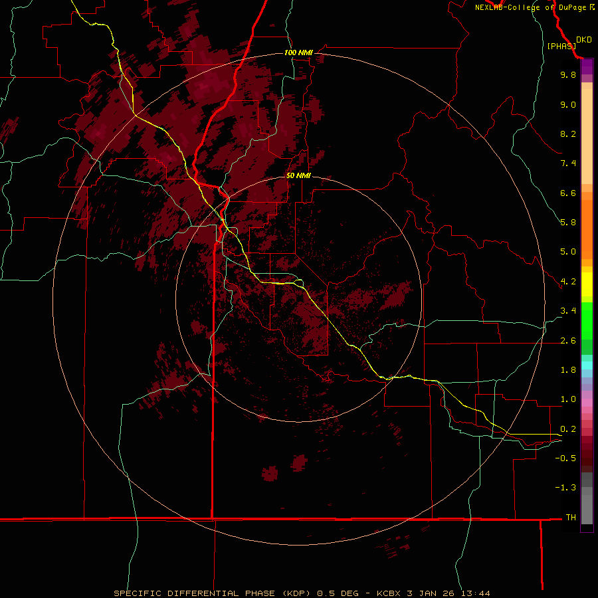598x598 pixels.
Task: Click the 100 NMI range ring label
Action: (x=298, y=52)
